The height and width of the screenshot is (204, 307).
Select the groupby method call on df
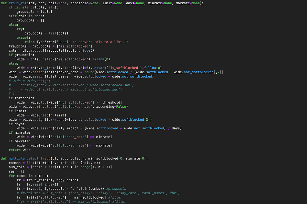(x=36, y=50)
